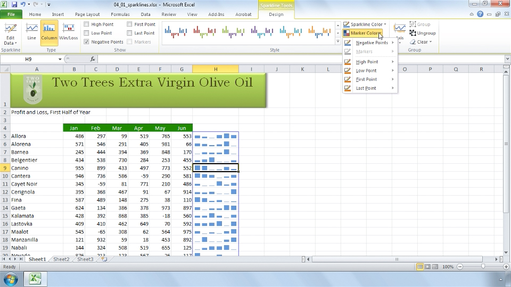Select Line sparkline type
Screen dimensions: 511x287
point(31,32)
